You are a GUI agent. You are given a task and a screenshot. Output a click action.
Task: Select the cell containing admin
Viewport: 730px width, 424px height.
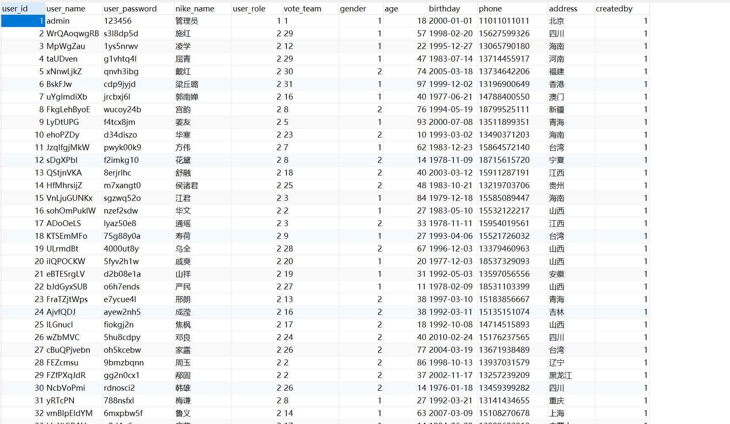click(73, 21)
